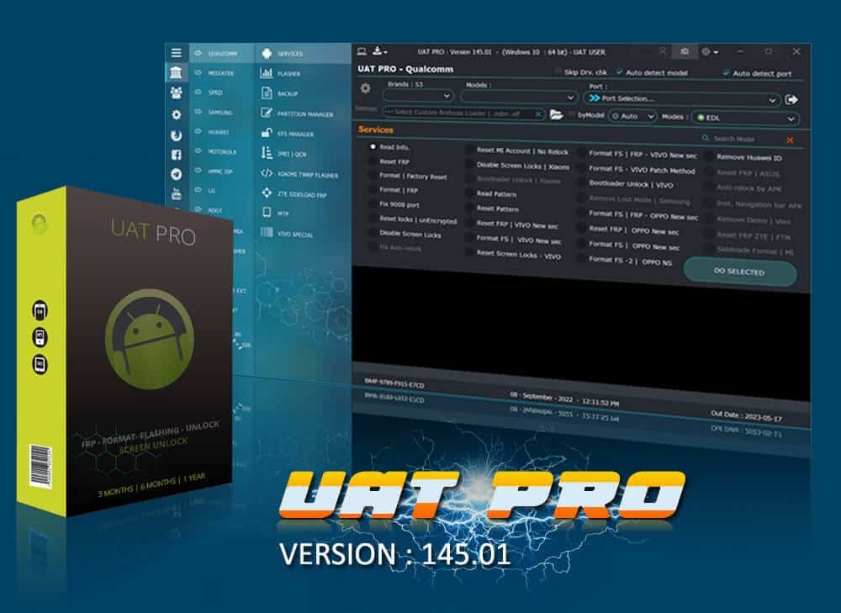
Task: Open the Port Selection dropdown
Action: [681, 99]
